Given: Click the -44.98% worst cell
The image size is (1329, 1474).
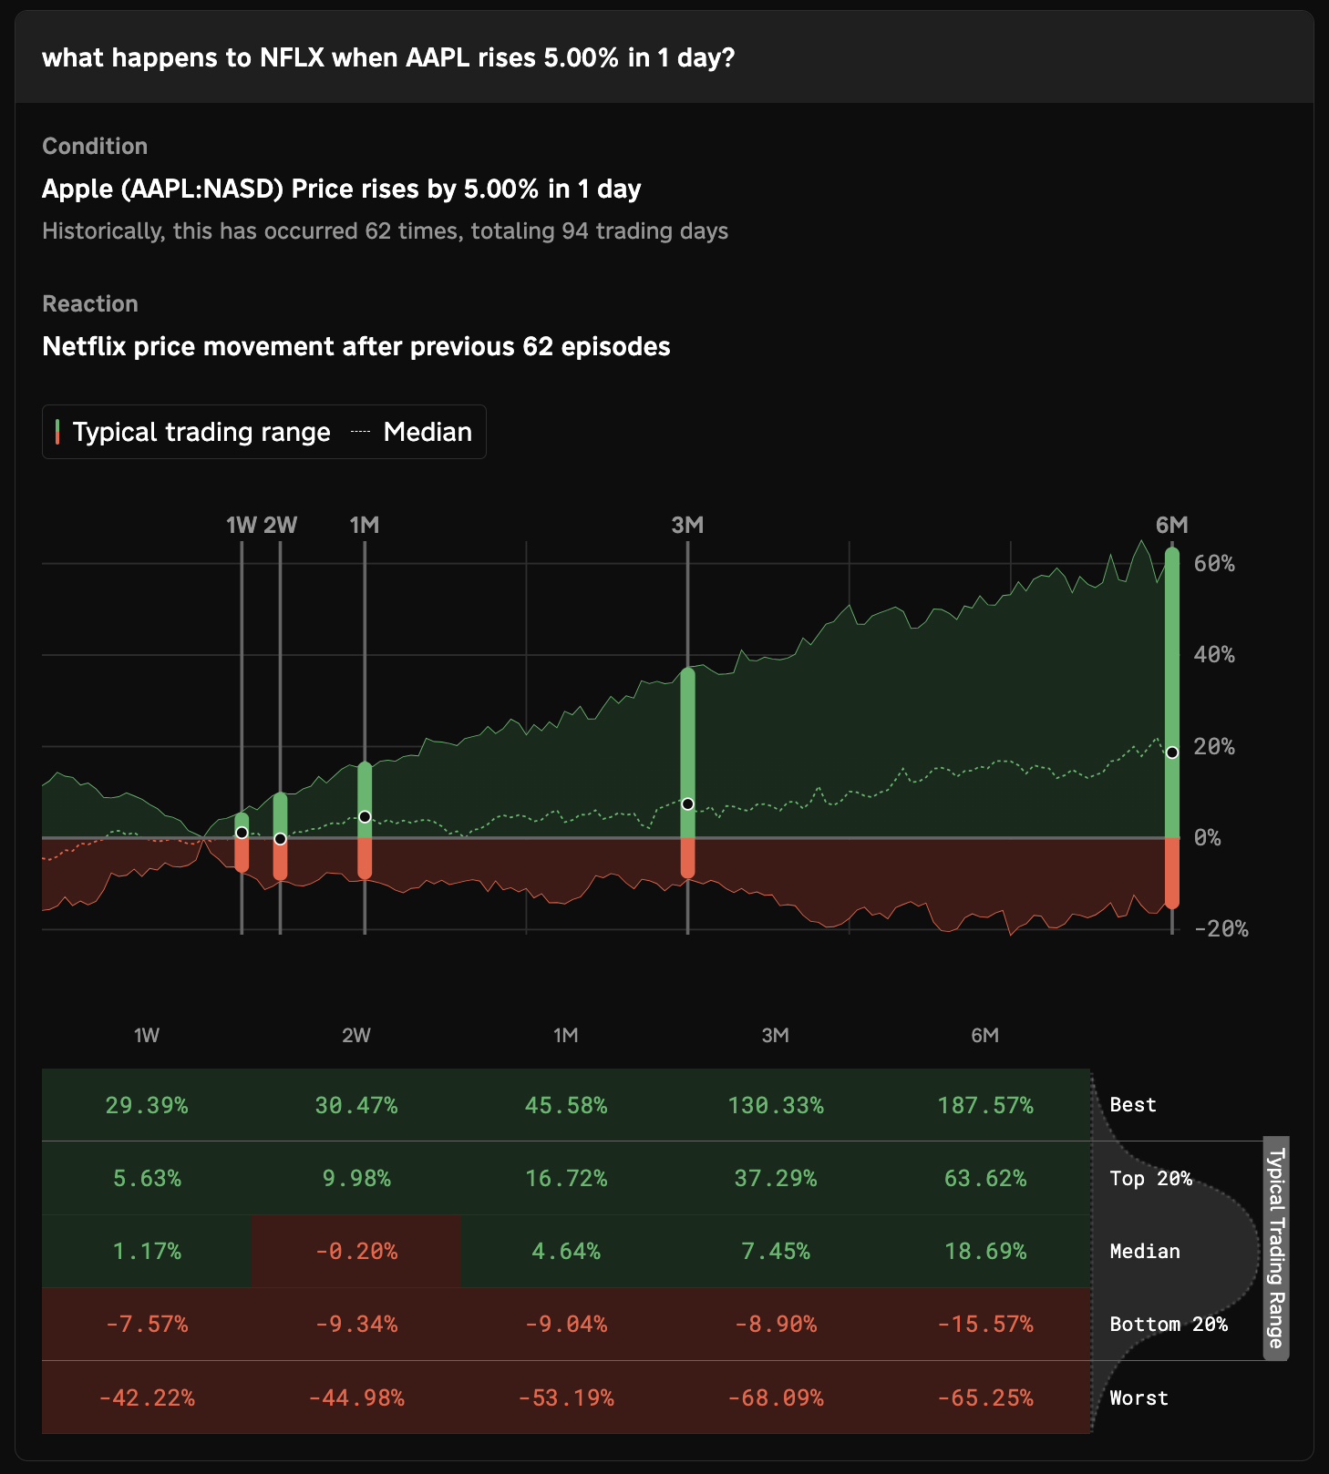Looking at the screenshot, I should 356,1397.
